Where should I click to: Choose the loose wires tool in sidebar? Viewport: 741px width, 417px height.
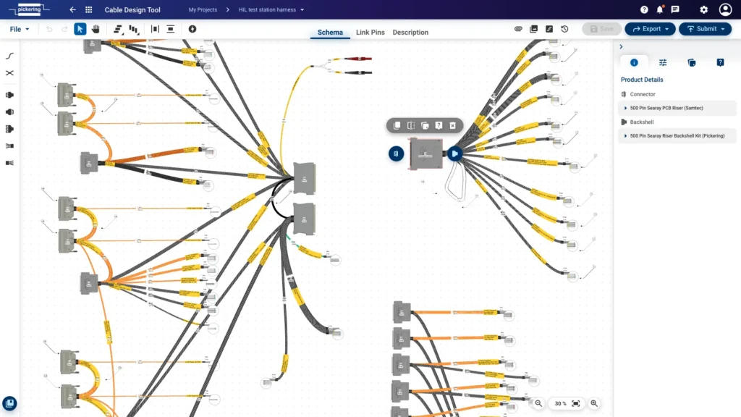[9, 146]
